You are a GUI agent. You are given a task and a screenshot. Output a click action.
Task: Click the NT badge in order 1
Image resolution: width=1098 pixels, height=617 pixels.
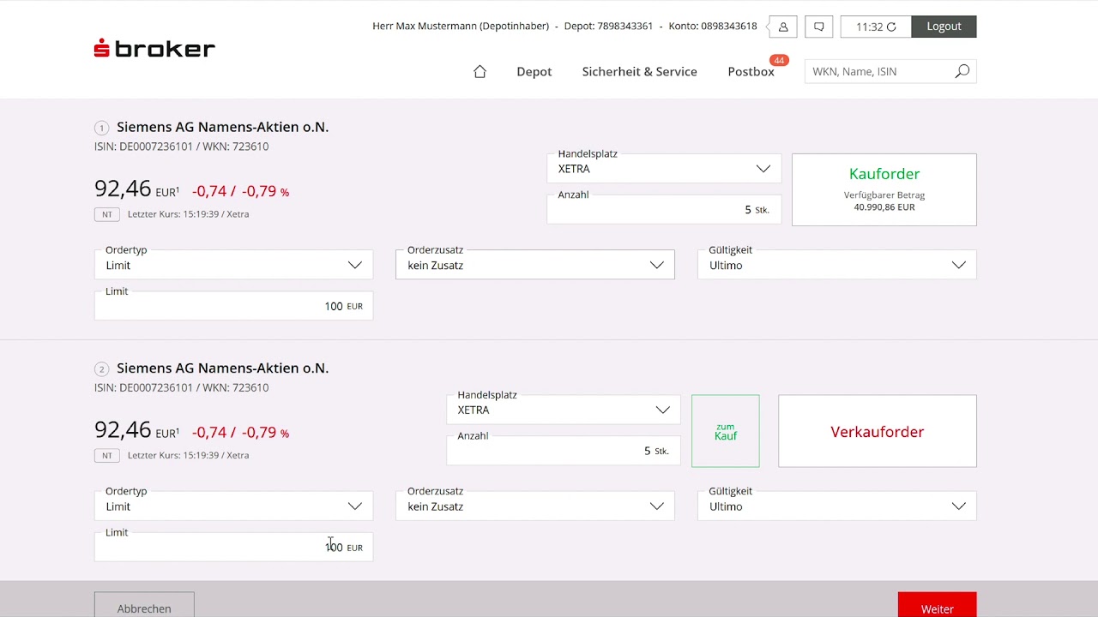107,214
